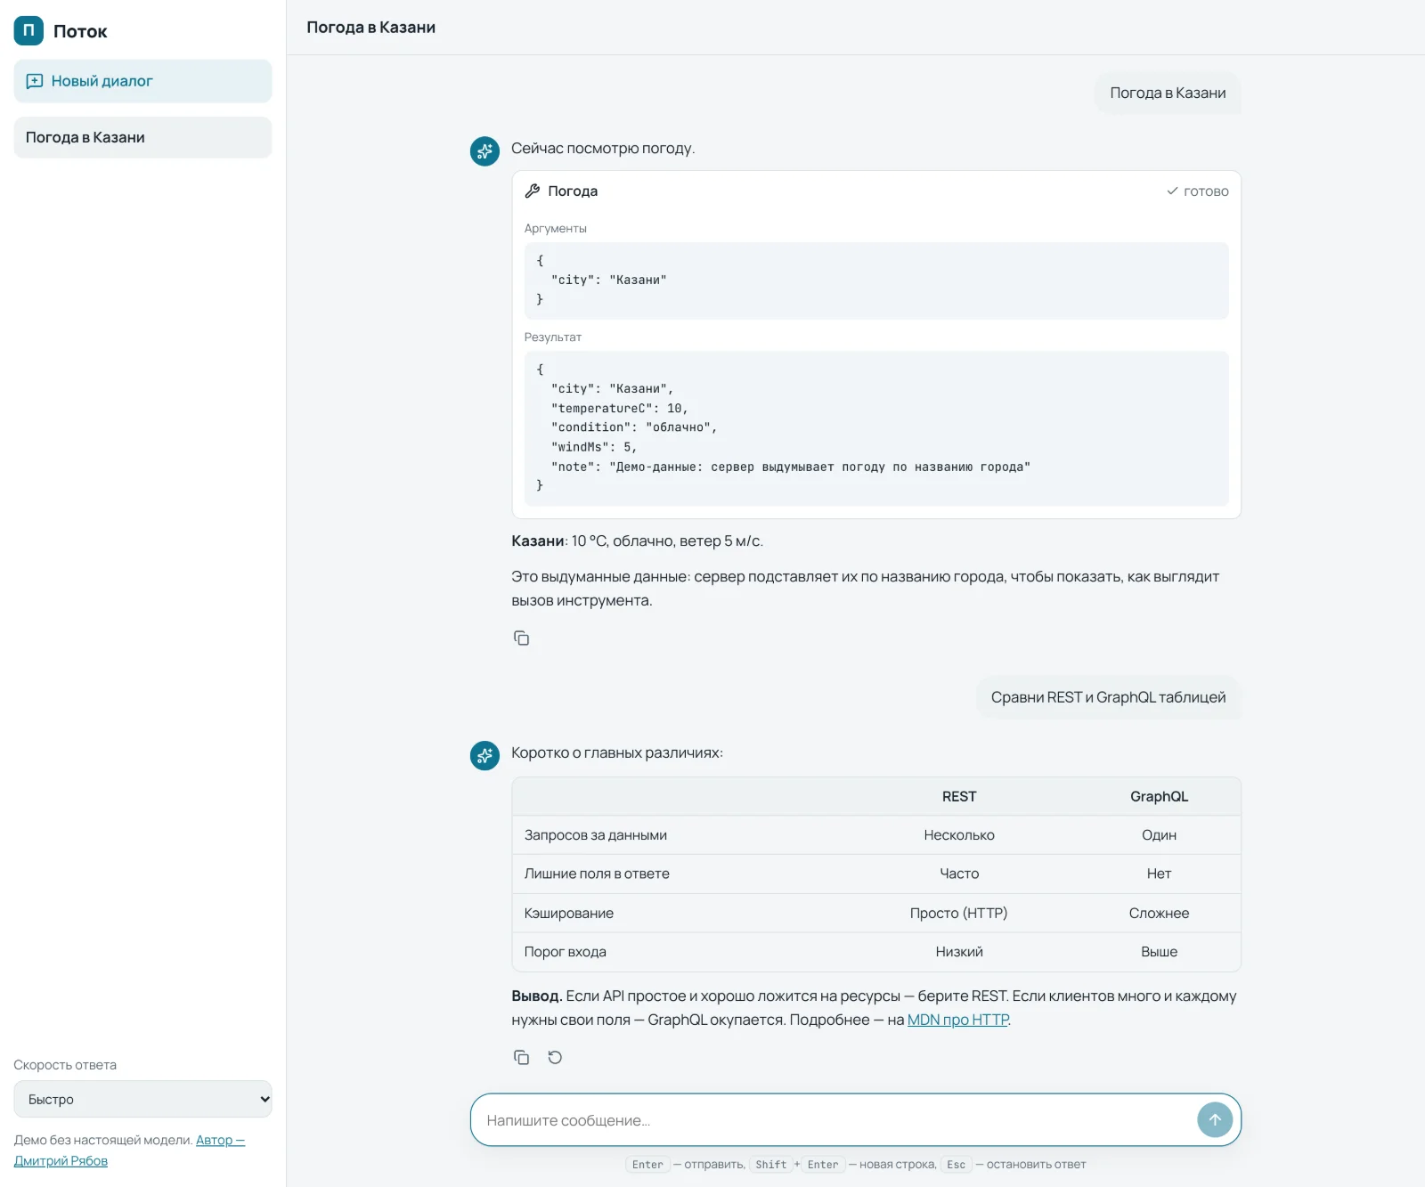
Task: Click the Просто (HTTP) table cell
Action: pyautogui.click(x=959, y=913)
